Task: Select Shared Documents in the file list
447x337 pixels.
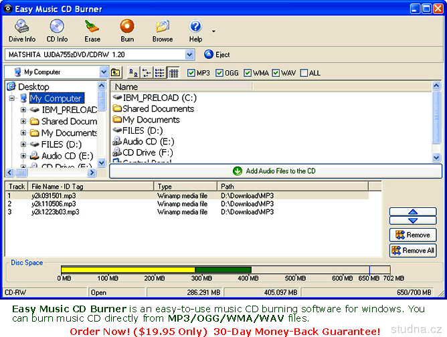Action: tap(158, 108)
